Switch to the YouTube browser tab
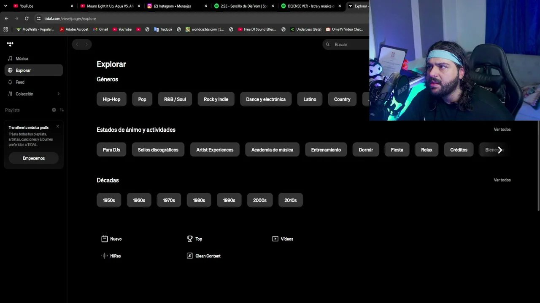Screen dimensions: 540x303 (42, 6)
